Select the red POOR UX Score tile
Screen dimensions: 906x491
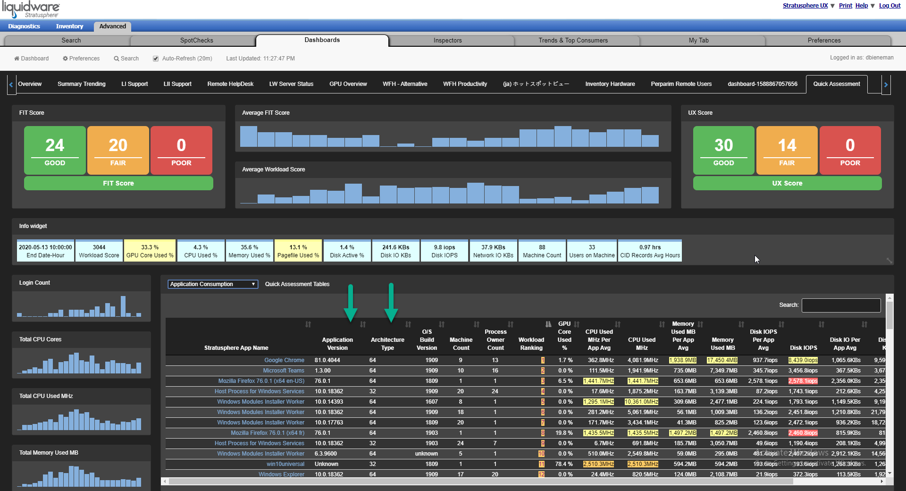click(x=850, y=150)
